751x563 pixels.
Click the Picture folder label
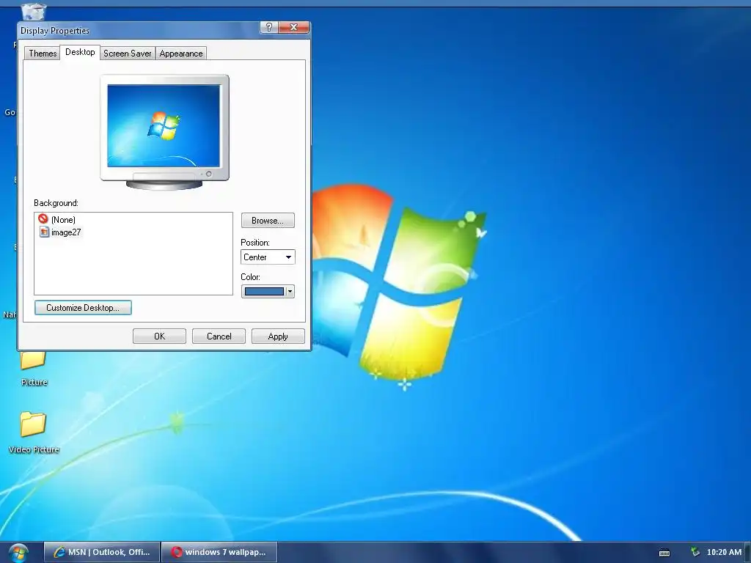(x=34, y=382)
